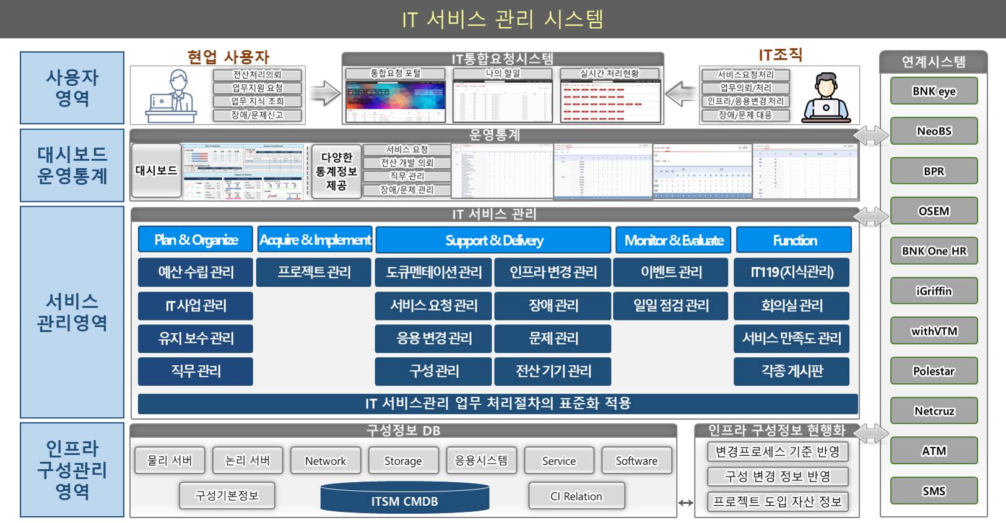Click the double arrow next to 운영통계 header
The width and height of the screenshot is (1006, 523).
(870, 136)
